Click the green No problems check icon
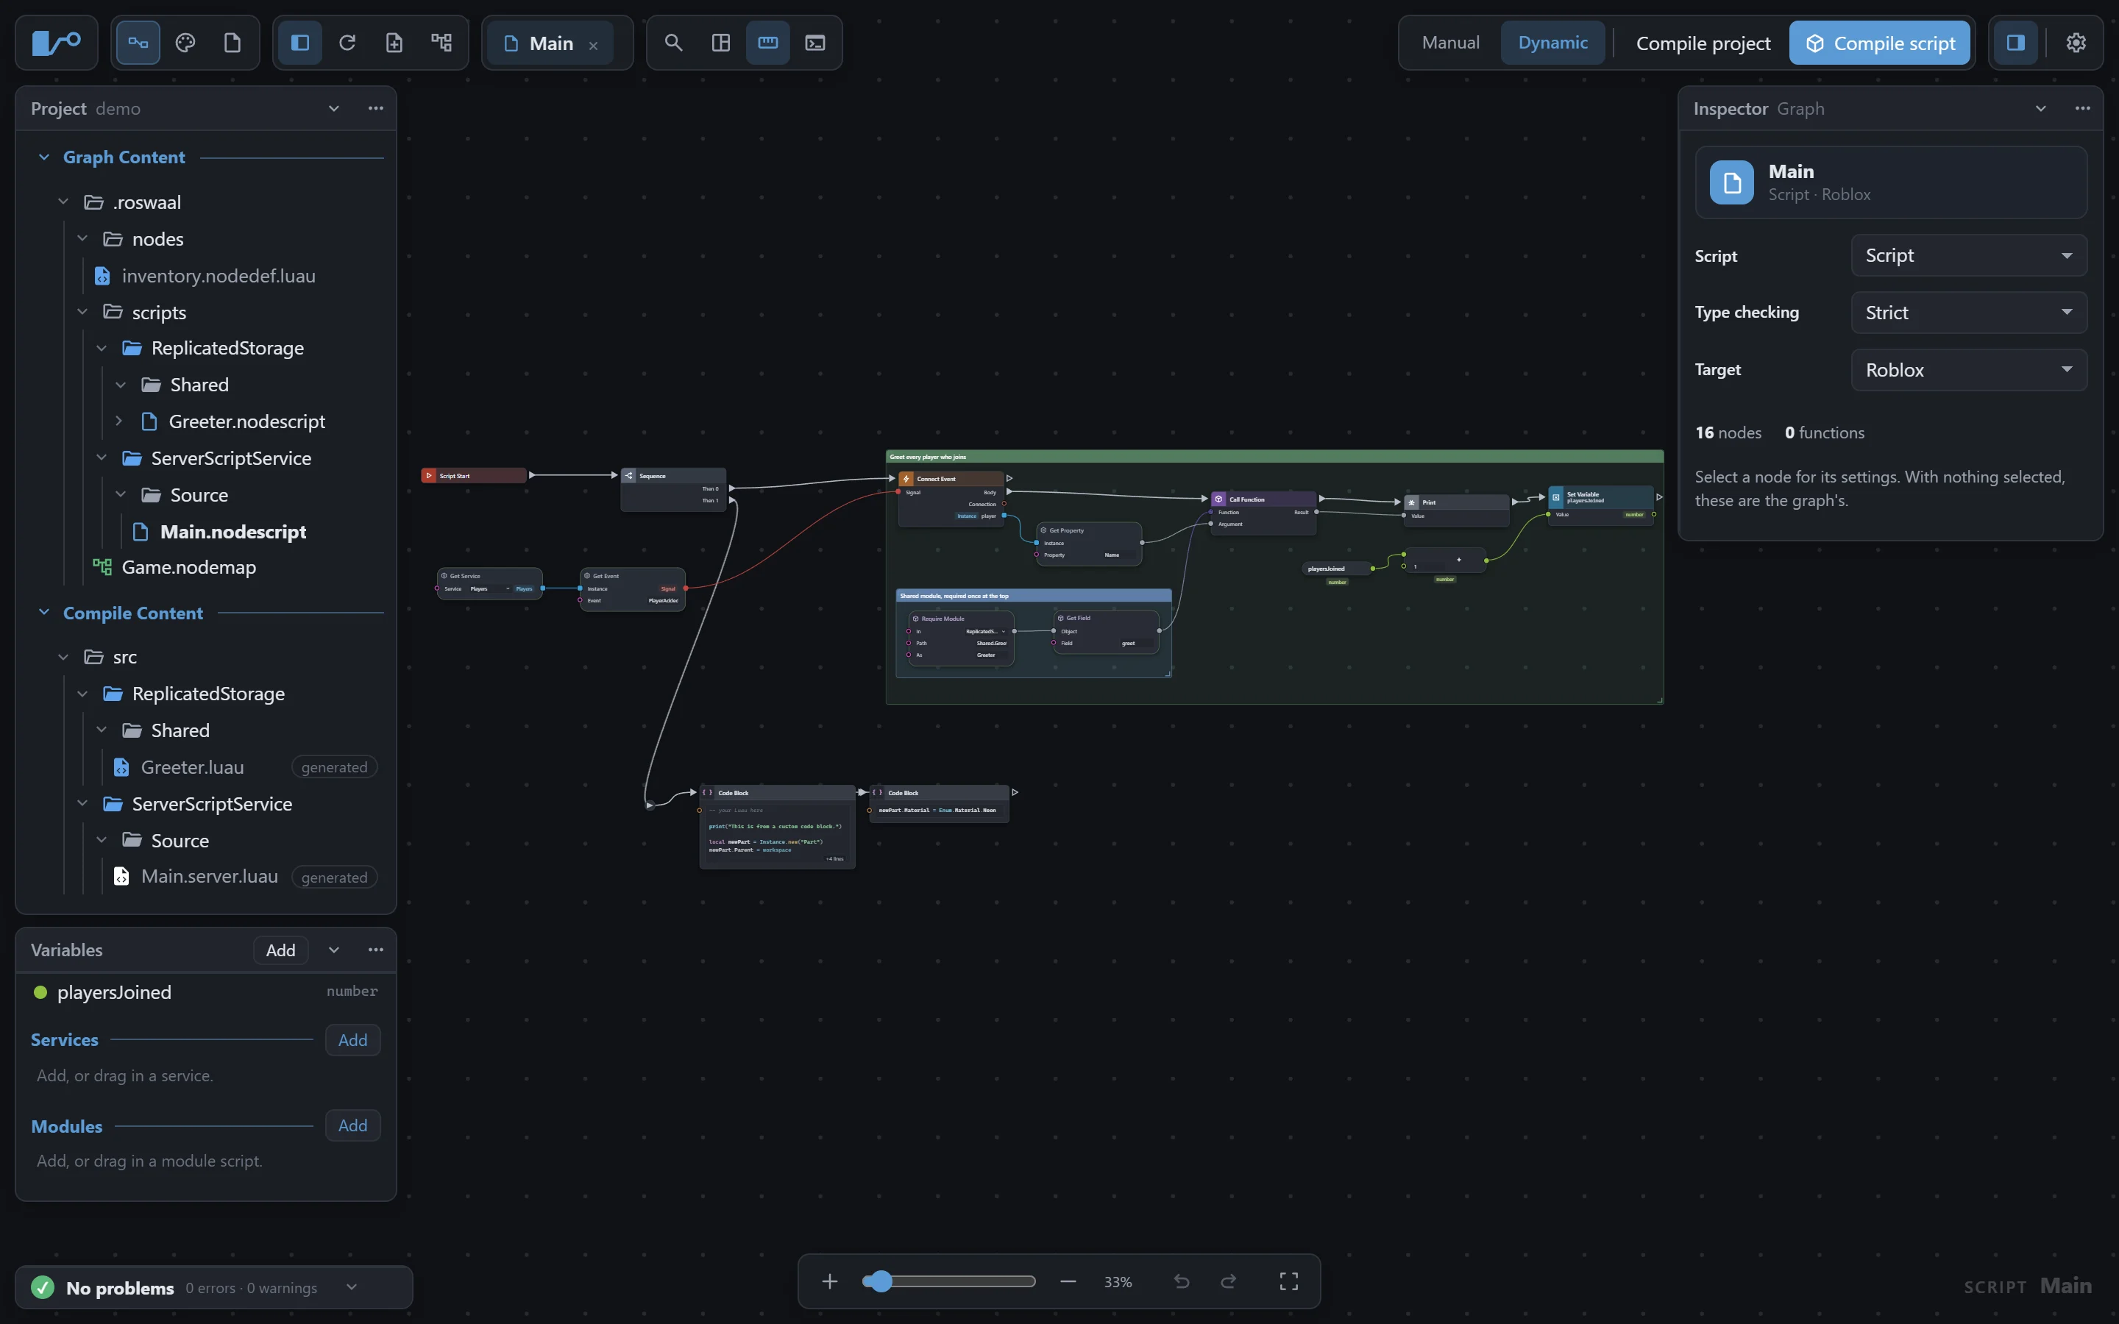This screenshot has height=1324, width=2119. (x=43, y=1287)
